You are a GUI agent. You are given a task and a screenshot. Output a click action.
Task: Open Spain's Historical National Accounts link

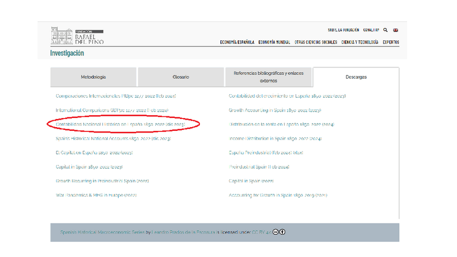[113, 138]
